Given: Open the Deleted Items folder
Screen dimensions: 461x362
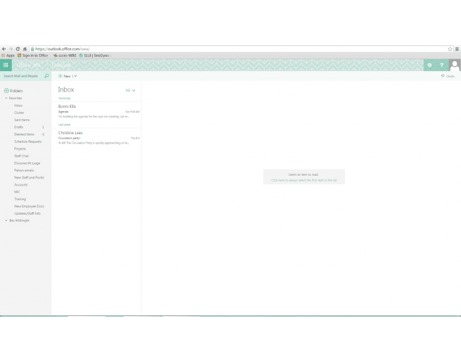Looking at the screenshot, I should [24, 134].
